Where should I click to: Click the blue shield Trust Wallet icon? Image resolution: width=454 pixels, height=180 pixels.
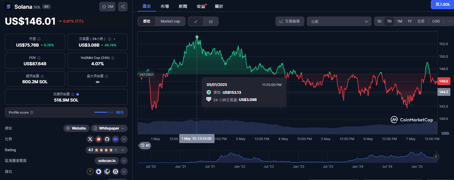tap(99, 172)
